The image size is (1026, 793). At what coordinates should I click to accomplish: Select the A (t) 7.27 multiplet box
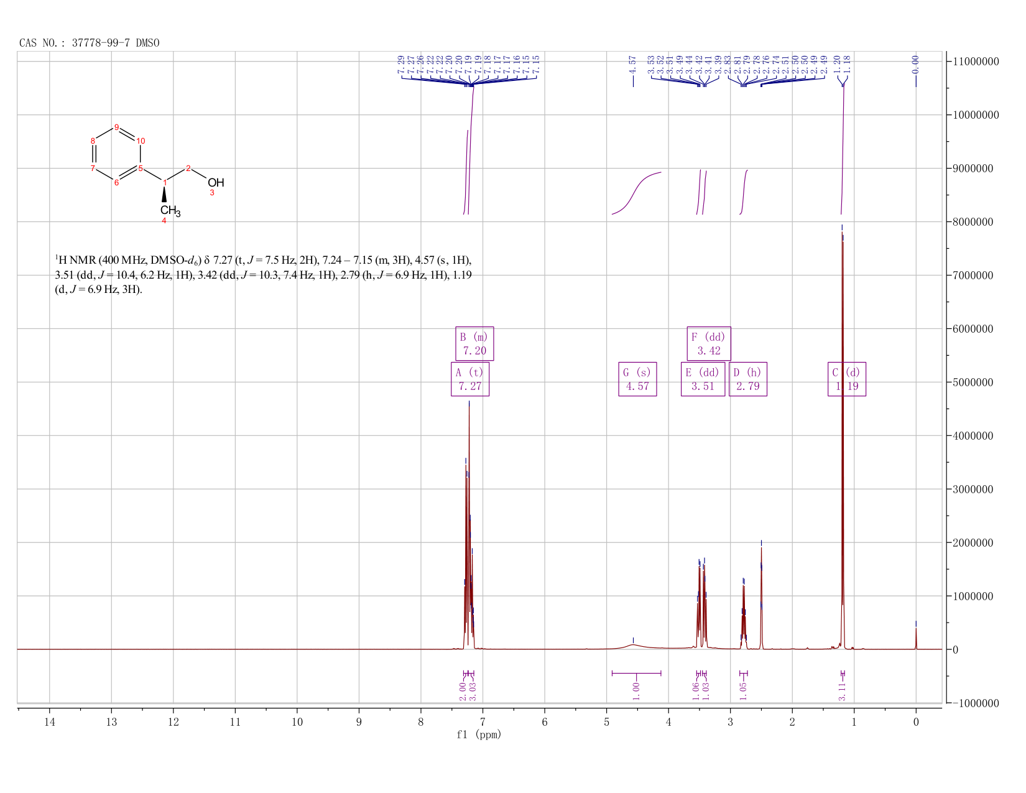pyautogui.click(x=470, y=379)
